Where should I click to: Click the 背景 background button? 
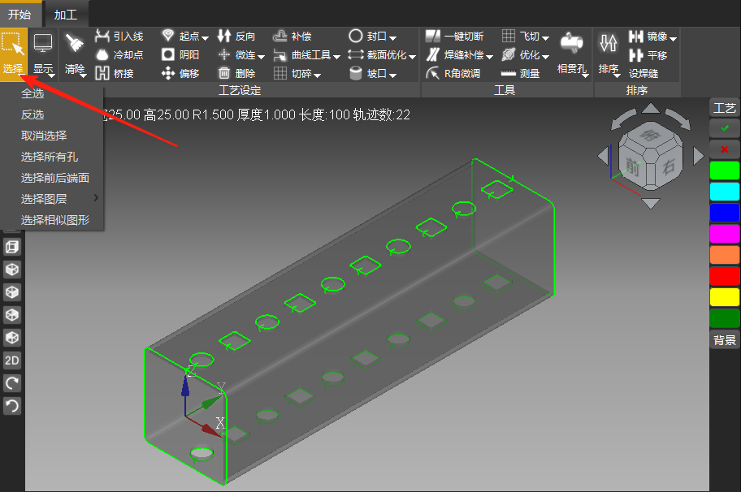[x=725, y=340]
